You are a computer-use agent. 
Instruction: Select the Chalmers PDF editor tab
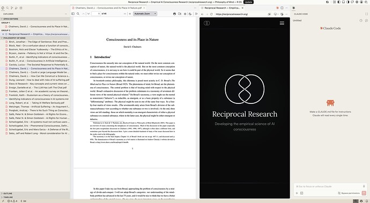(108, 8)
